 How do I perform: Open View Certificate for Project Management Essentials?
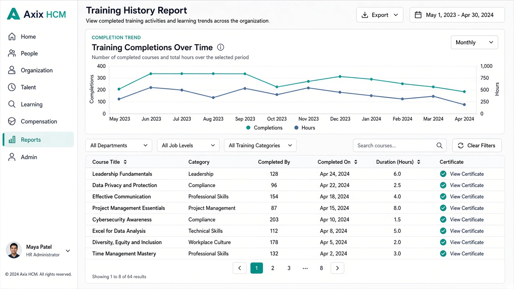(467, 208)
